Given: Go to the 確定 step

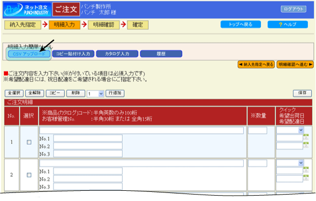Looking at the screenshot, I should [x=138, y=25].
